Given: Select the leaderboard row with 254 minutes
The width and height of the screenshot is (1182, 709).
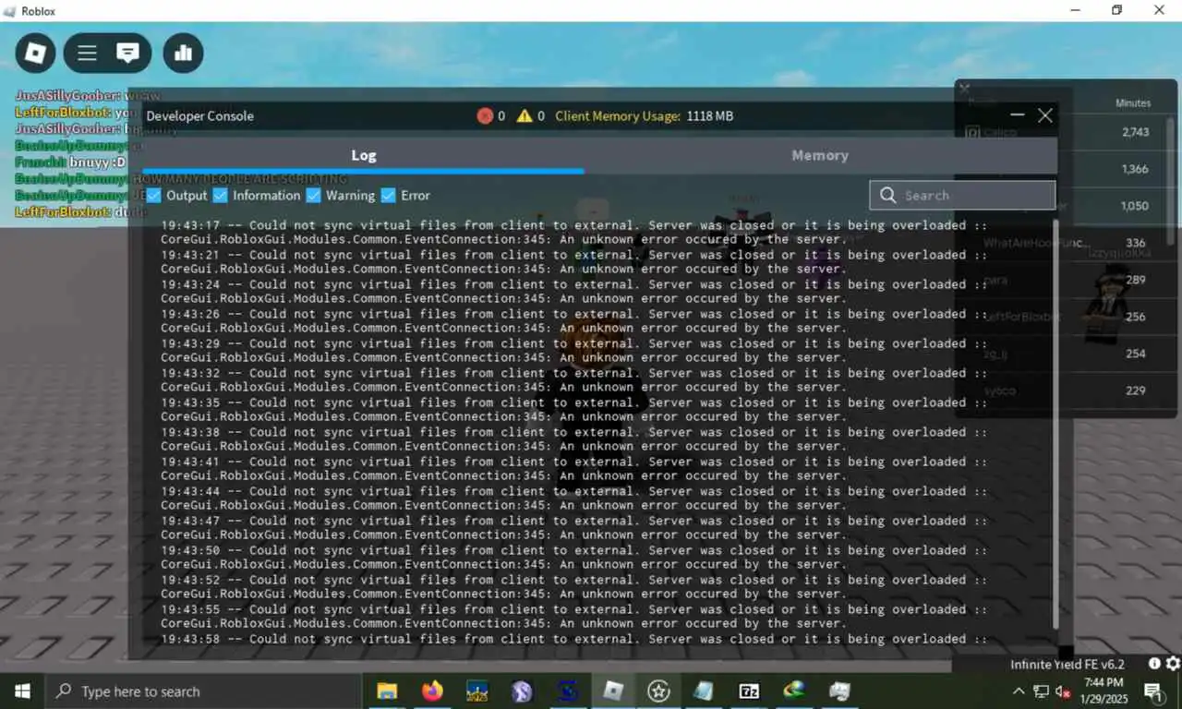Looking at the screenshot, I should pyautogui.click(x=1065, y=354).
